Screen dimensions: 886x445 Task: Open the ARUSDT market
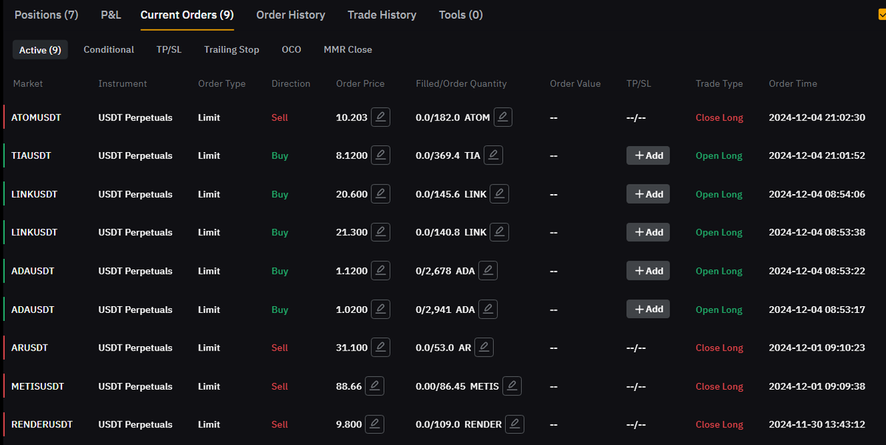[x=30, y=348]
